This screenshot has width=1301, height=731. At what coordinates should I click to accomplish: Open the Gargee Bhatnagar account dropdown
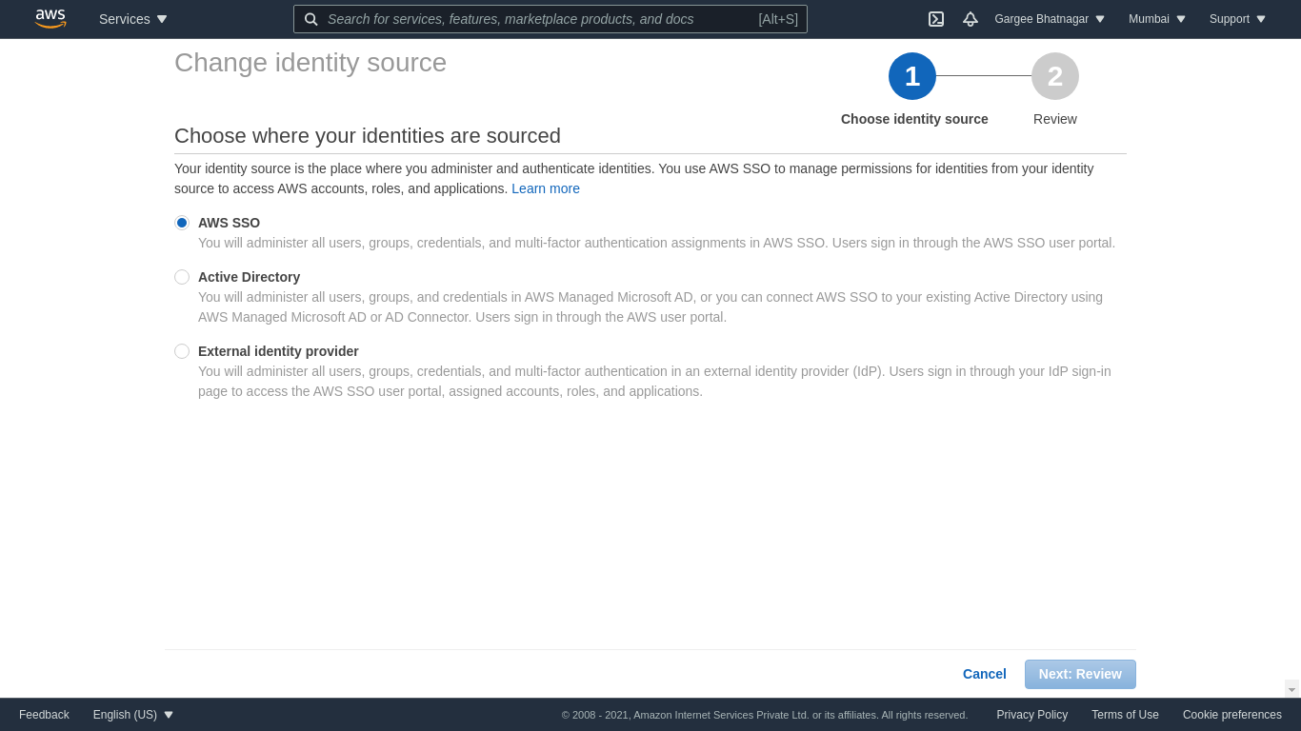tap(1050, 19)
